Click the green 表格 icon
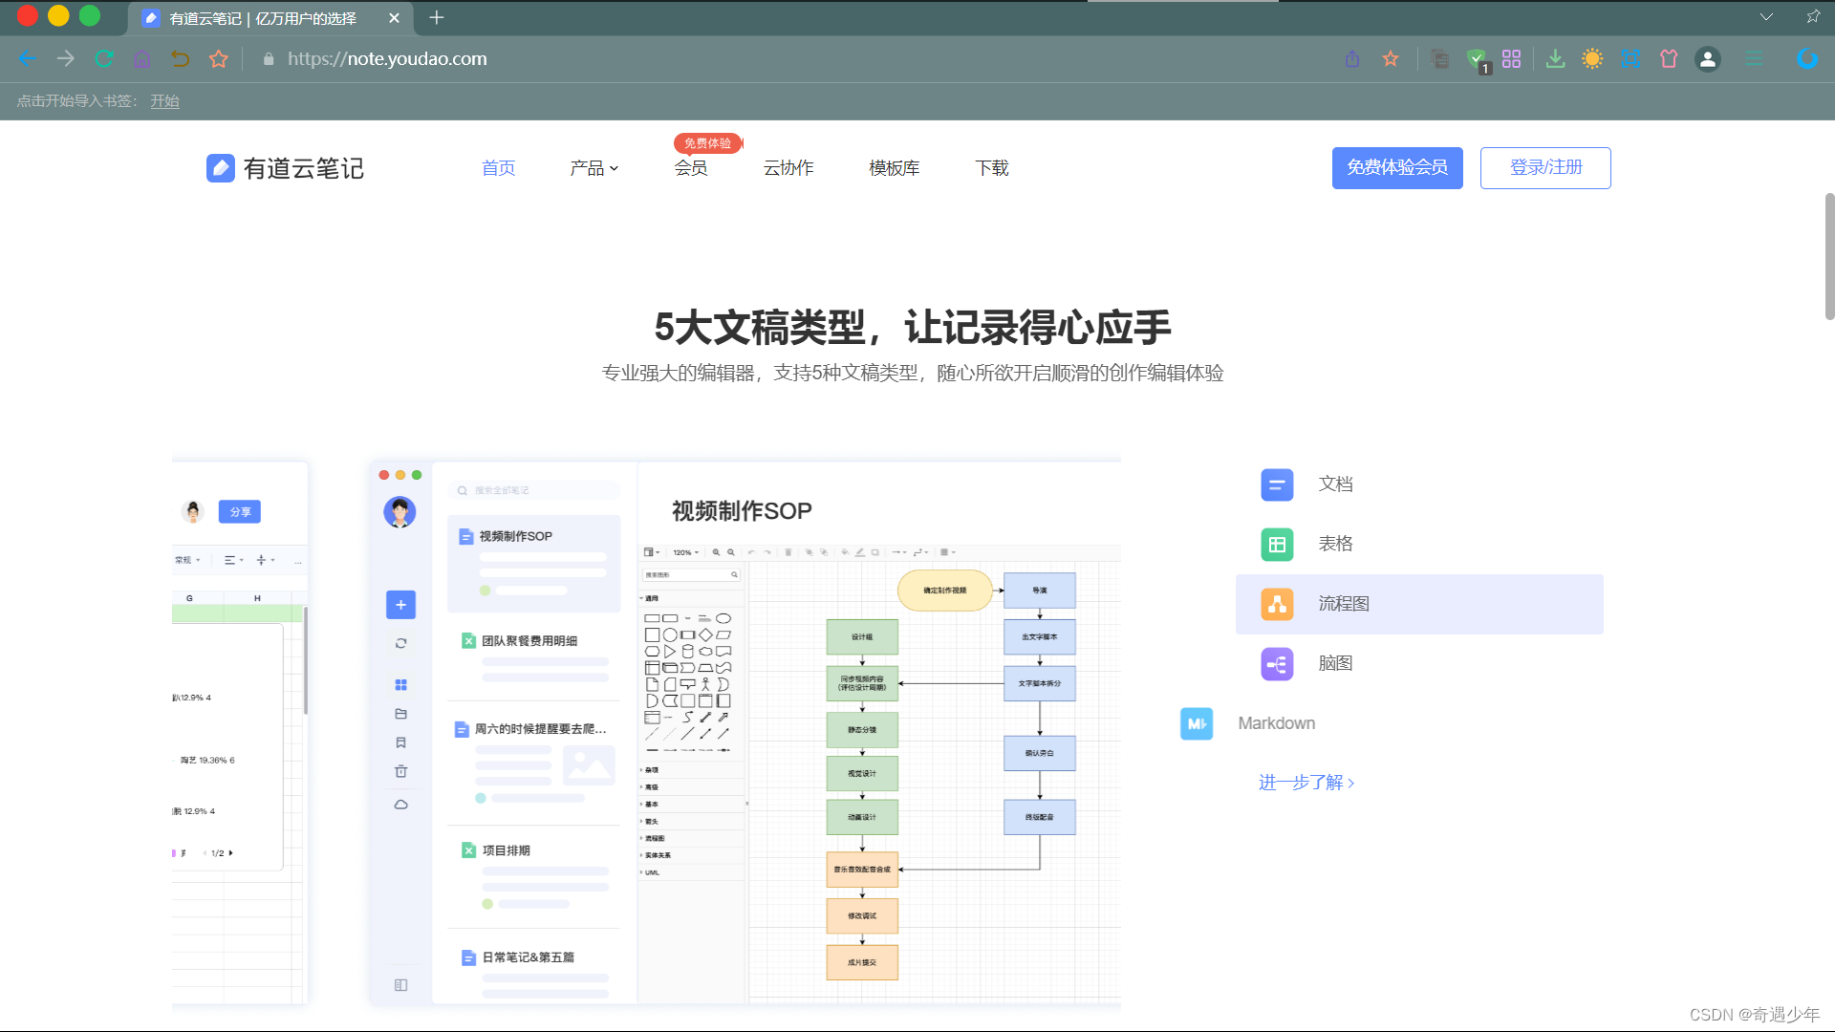This screenshot has height=1032, width=1835. click(x=1277, y=545)
